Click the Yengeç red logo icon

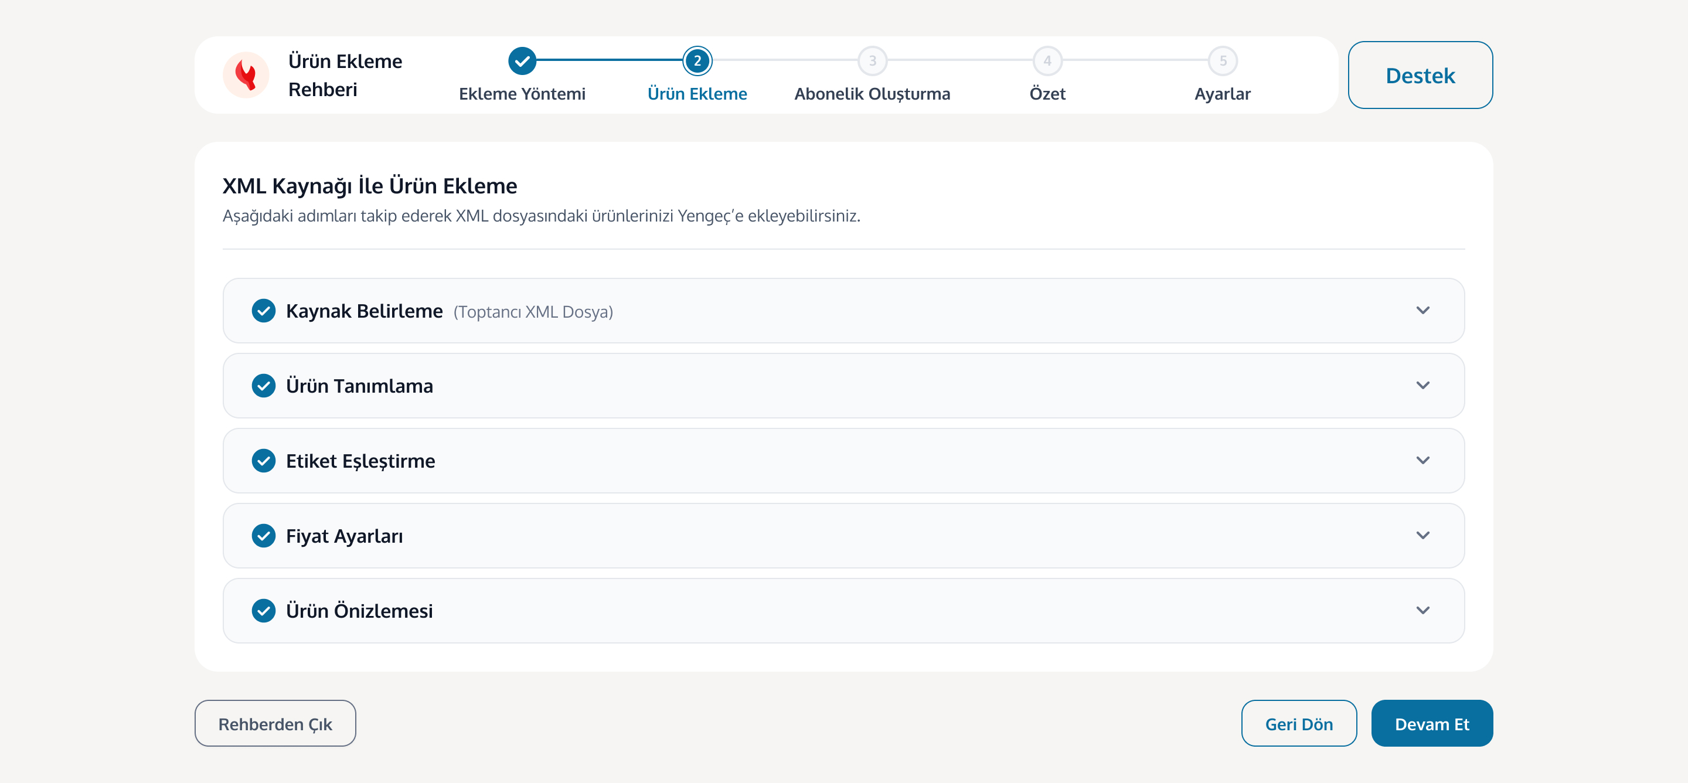pyautogui.click(x=246, y=74)
